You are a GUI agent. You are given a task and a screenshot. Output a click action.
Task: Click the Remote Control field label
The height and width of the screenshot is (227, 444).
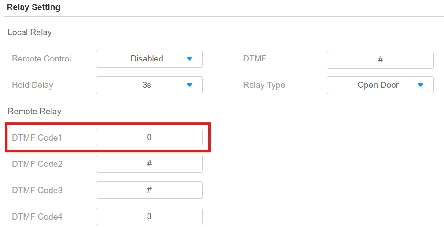[41, 59]
